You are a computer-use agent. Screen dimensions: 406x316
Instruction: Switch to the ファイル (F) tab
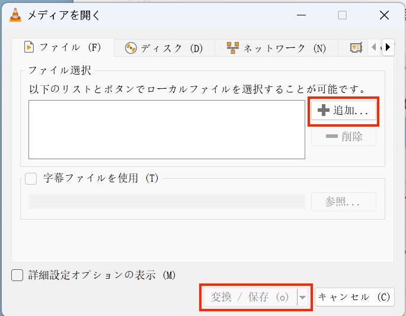63,47
